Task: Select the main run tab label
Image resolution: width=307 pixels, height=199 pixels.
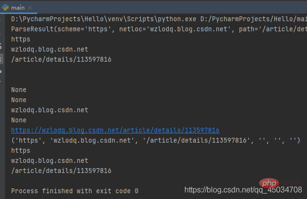Action: coord(18,7)
